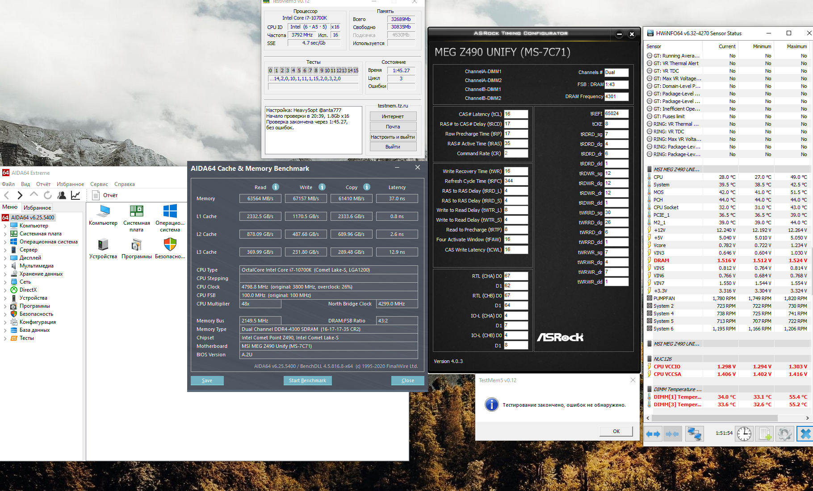Click Настроить и выйти in TestMem5
Viewport: 813px width, 491px height.
point(393,137)
